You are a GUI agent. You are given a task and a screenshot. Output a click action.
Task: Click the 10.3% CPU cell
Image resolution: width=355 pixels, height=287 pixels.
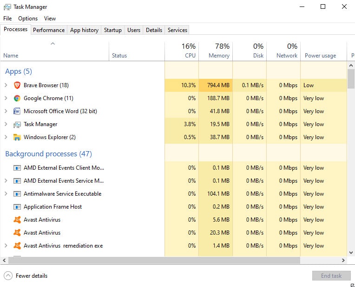point(182,85)
